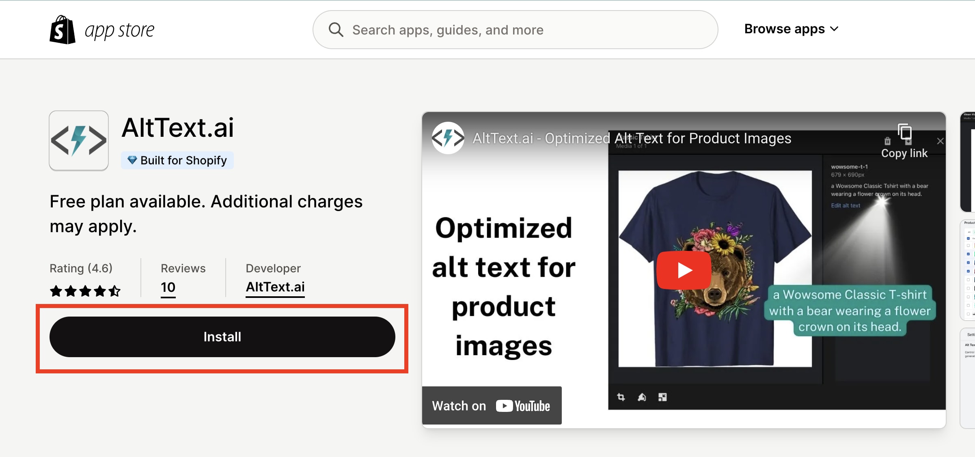The width and height of the screenshot is (975, 457).
Task: Click Rating (4.6) label
Action: 81,268
